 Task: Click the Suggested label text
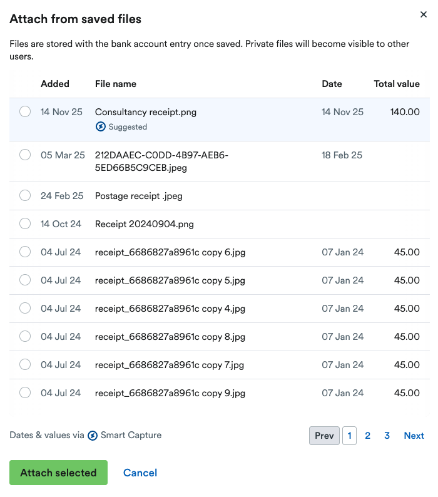point(128,127)
